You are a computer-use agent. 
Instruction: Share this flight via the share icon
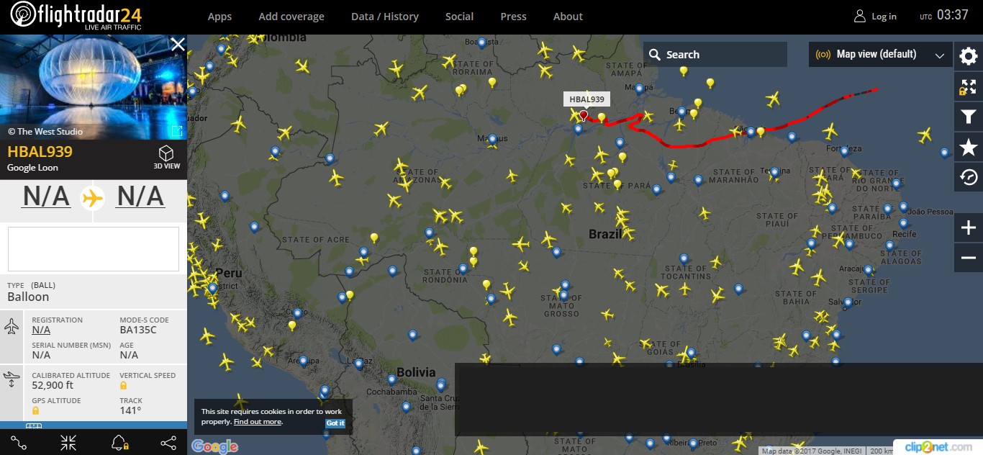click(x=168, y=443)
